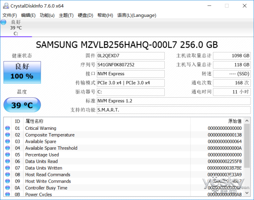
Task: Click raw value 00000002255F8
Action: (225, 162)
